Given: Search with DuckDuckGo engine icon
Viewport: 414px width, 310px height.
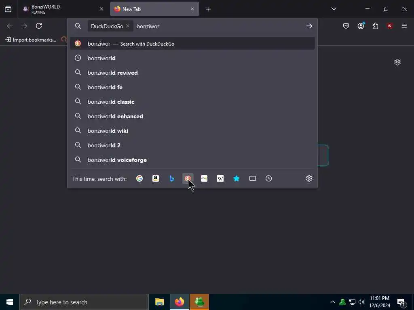Looking at the screenshot, I should [188, 178].
